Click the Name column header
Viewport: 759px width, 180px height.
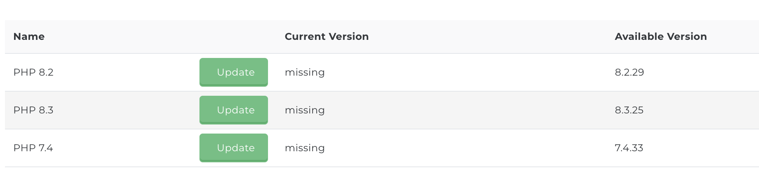pos(29,37)
